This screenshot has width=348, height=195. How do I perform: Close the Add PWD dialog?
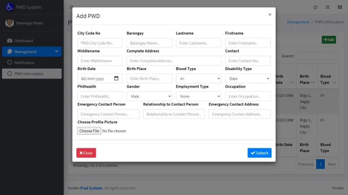pos(86,153)
